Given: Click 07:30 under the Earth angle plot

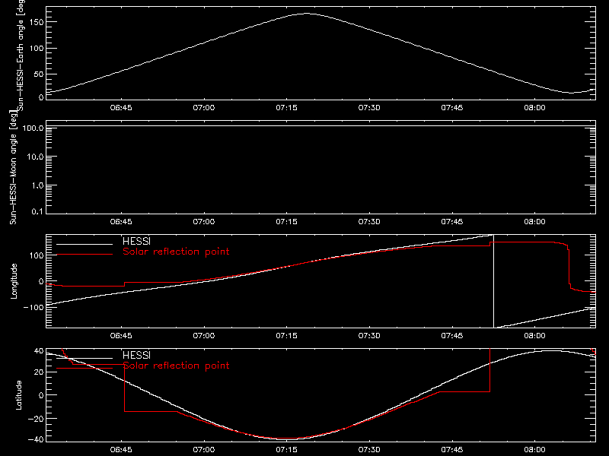Looking at the screenshot, I should click(x=369, y=108).
